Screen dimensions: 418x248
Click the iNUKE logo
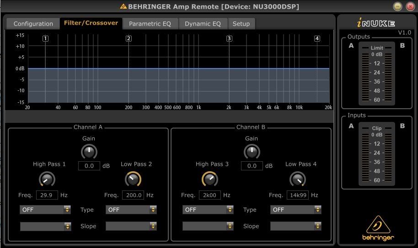[376, 23]
